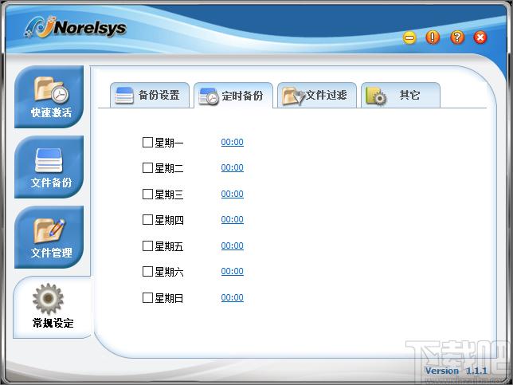Image resolution: width=513 pixels, height=385 pixels.
Task: Open the 文件过滤 file filter tab
Action: 317,95
